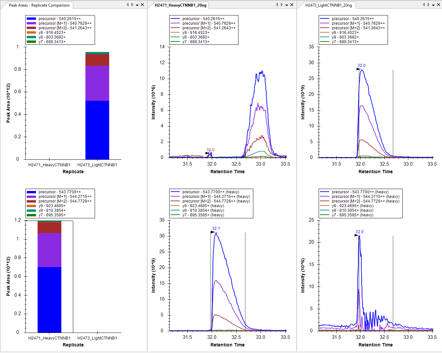Open window list dropdown in H2473_LightCTNNB1_20ng panel
This screenshot has height=353, width=442.
click(x=433, y=5)
